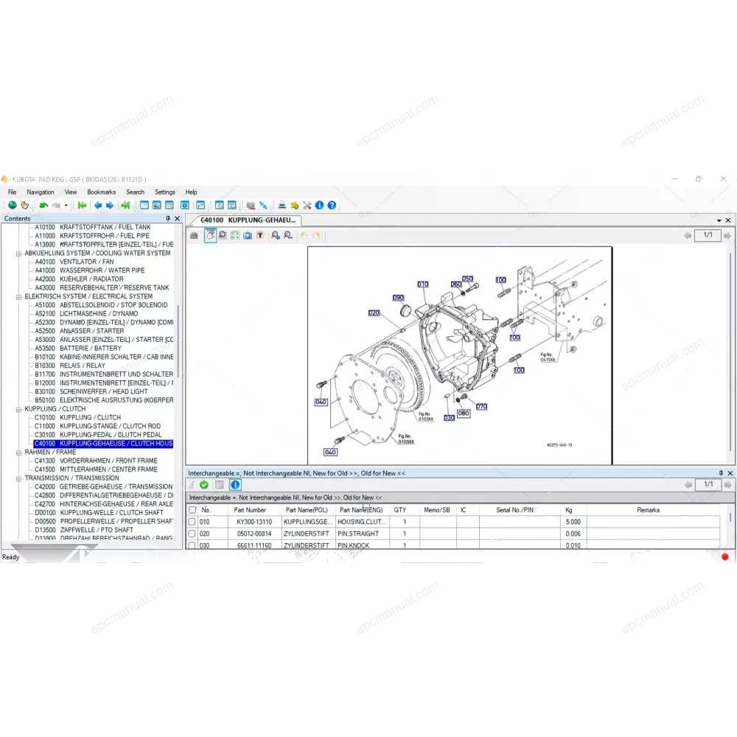Viewport: 737px width, 737px height.
Task: Click the red record indicator in status bar
Action: point(724,557)
